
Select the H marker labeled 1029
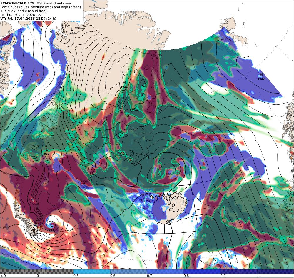pos(261,74)
